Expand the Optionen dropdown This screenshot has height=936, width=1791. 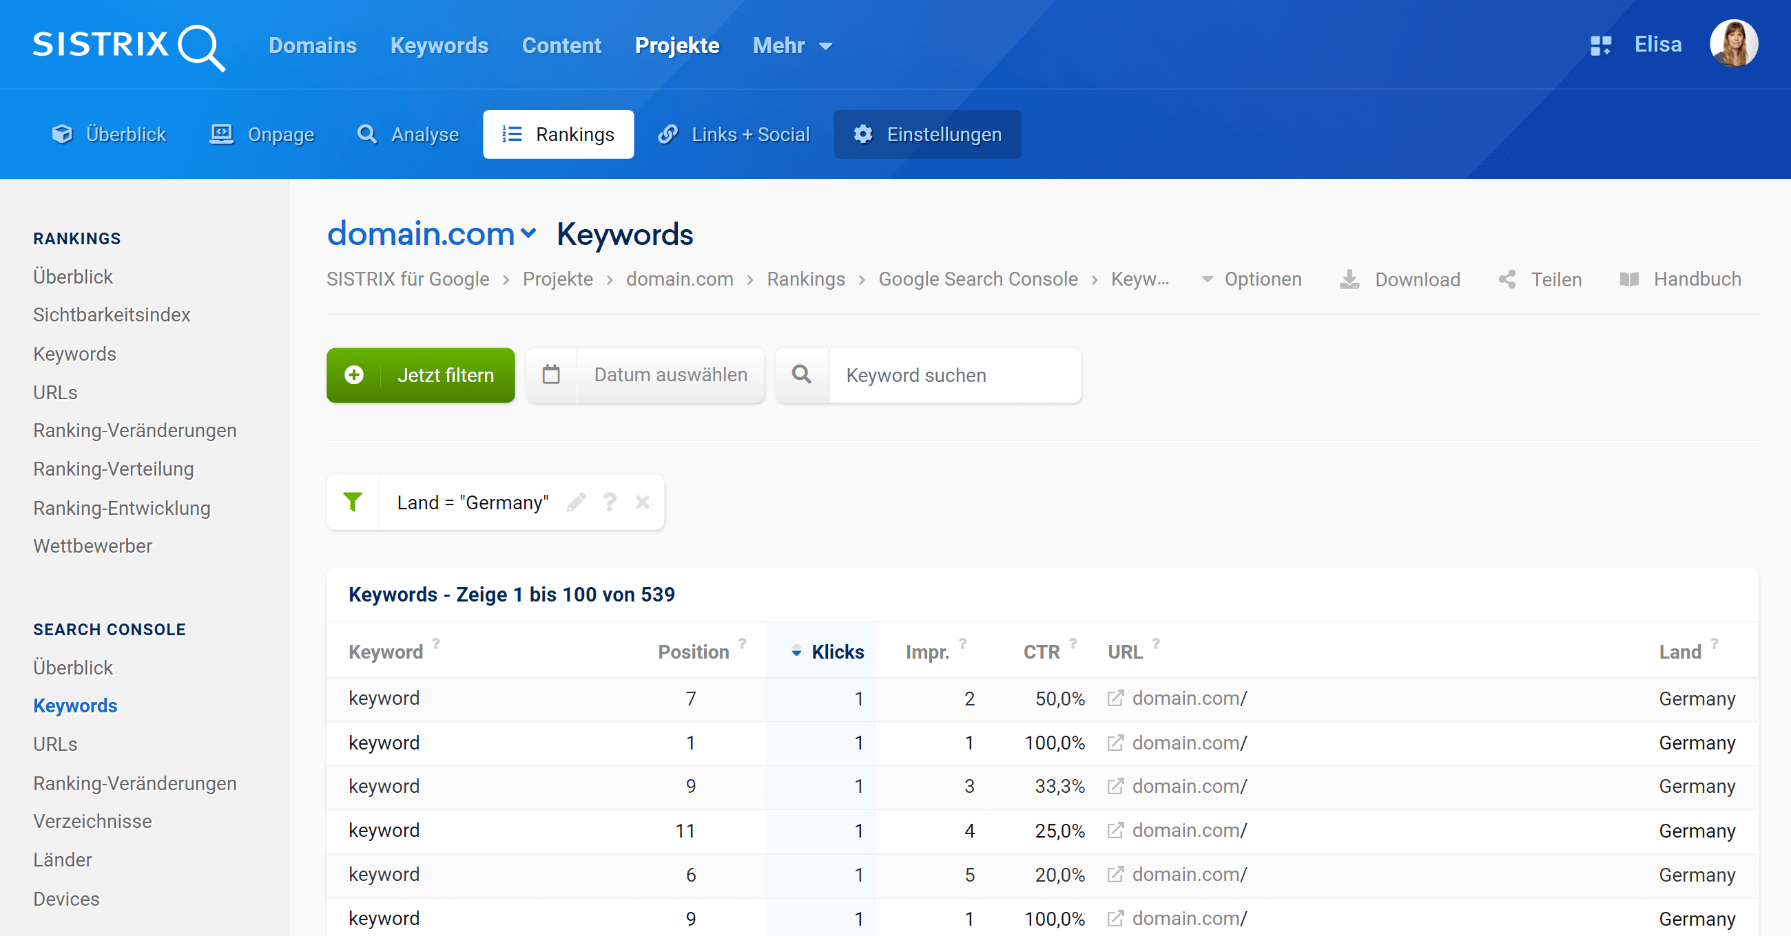1252,279
